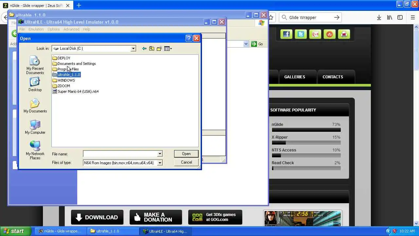Click NTFS Access popularity bar
419x236 pixels.
pyautogui.click(x=306, y=156)
